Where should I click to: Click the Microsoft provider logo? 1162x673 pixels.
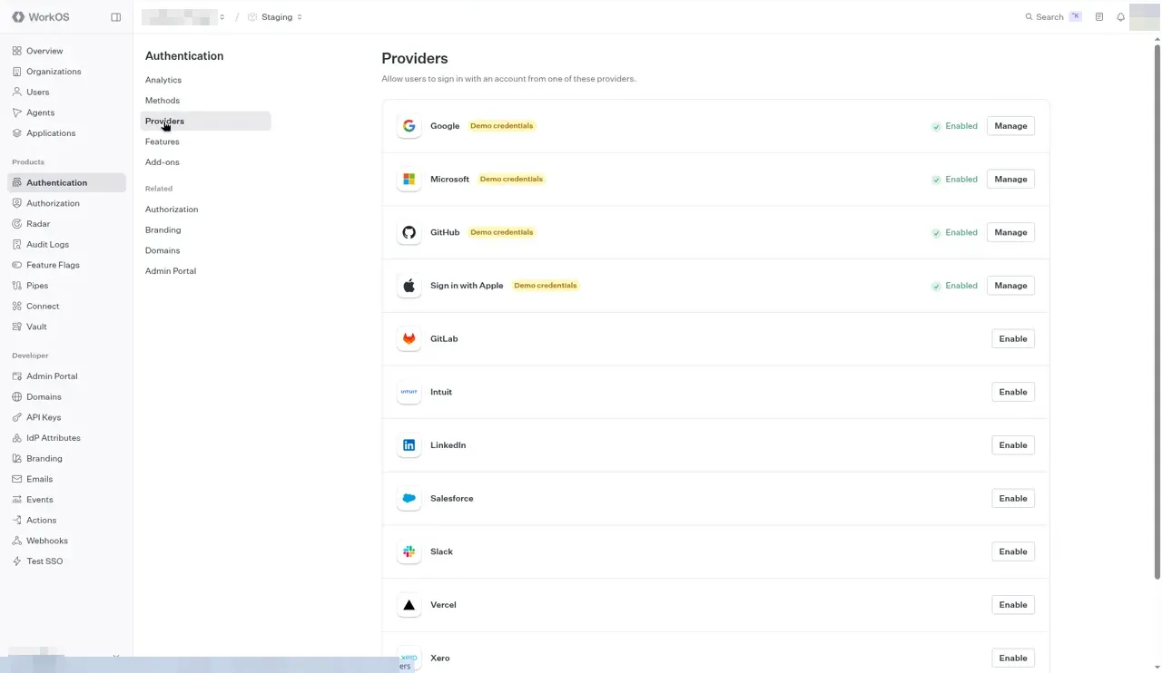409,180
